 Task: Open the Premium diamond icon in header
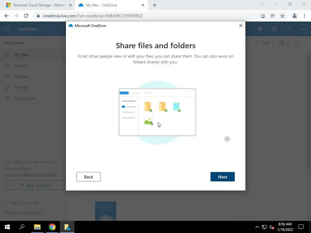point(260,29)
